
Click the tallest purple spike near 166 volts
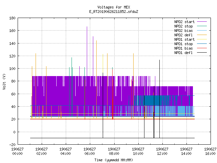(x=87, y=51)
